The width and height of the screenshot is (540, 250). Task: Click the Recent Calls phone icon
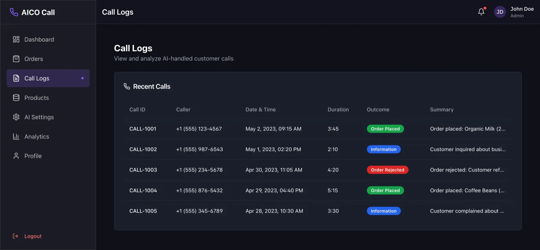pos(127,86)
